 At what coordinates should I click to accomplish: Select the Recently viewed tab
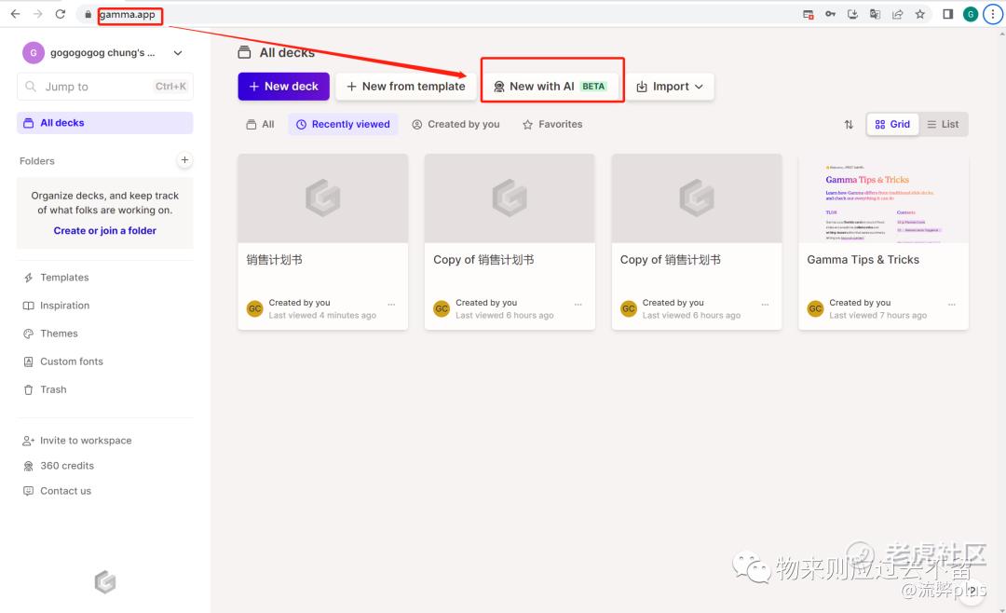(x=343, y=124)
